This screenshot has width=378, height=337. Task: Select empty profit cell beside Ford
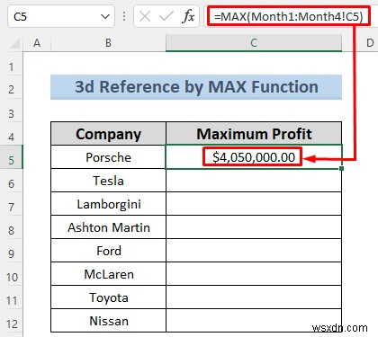click(254, 251)
